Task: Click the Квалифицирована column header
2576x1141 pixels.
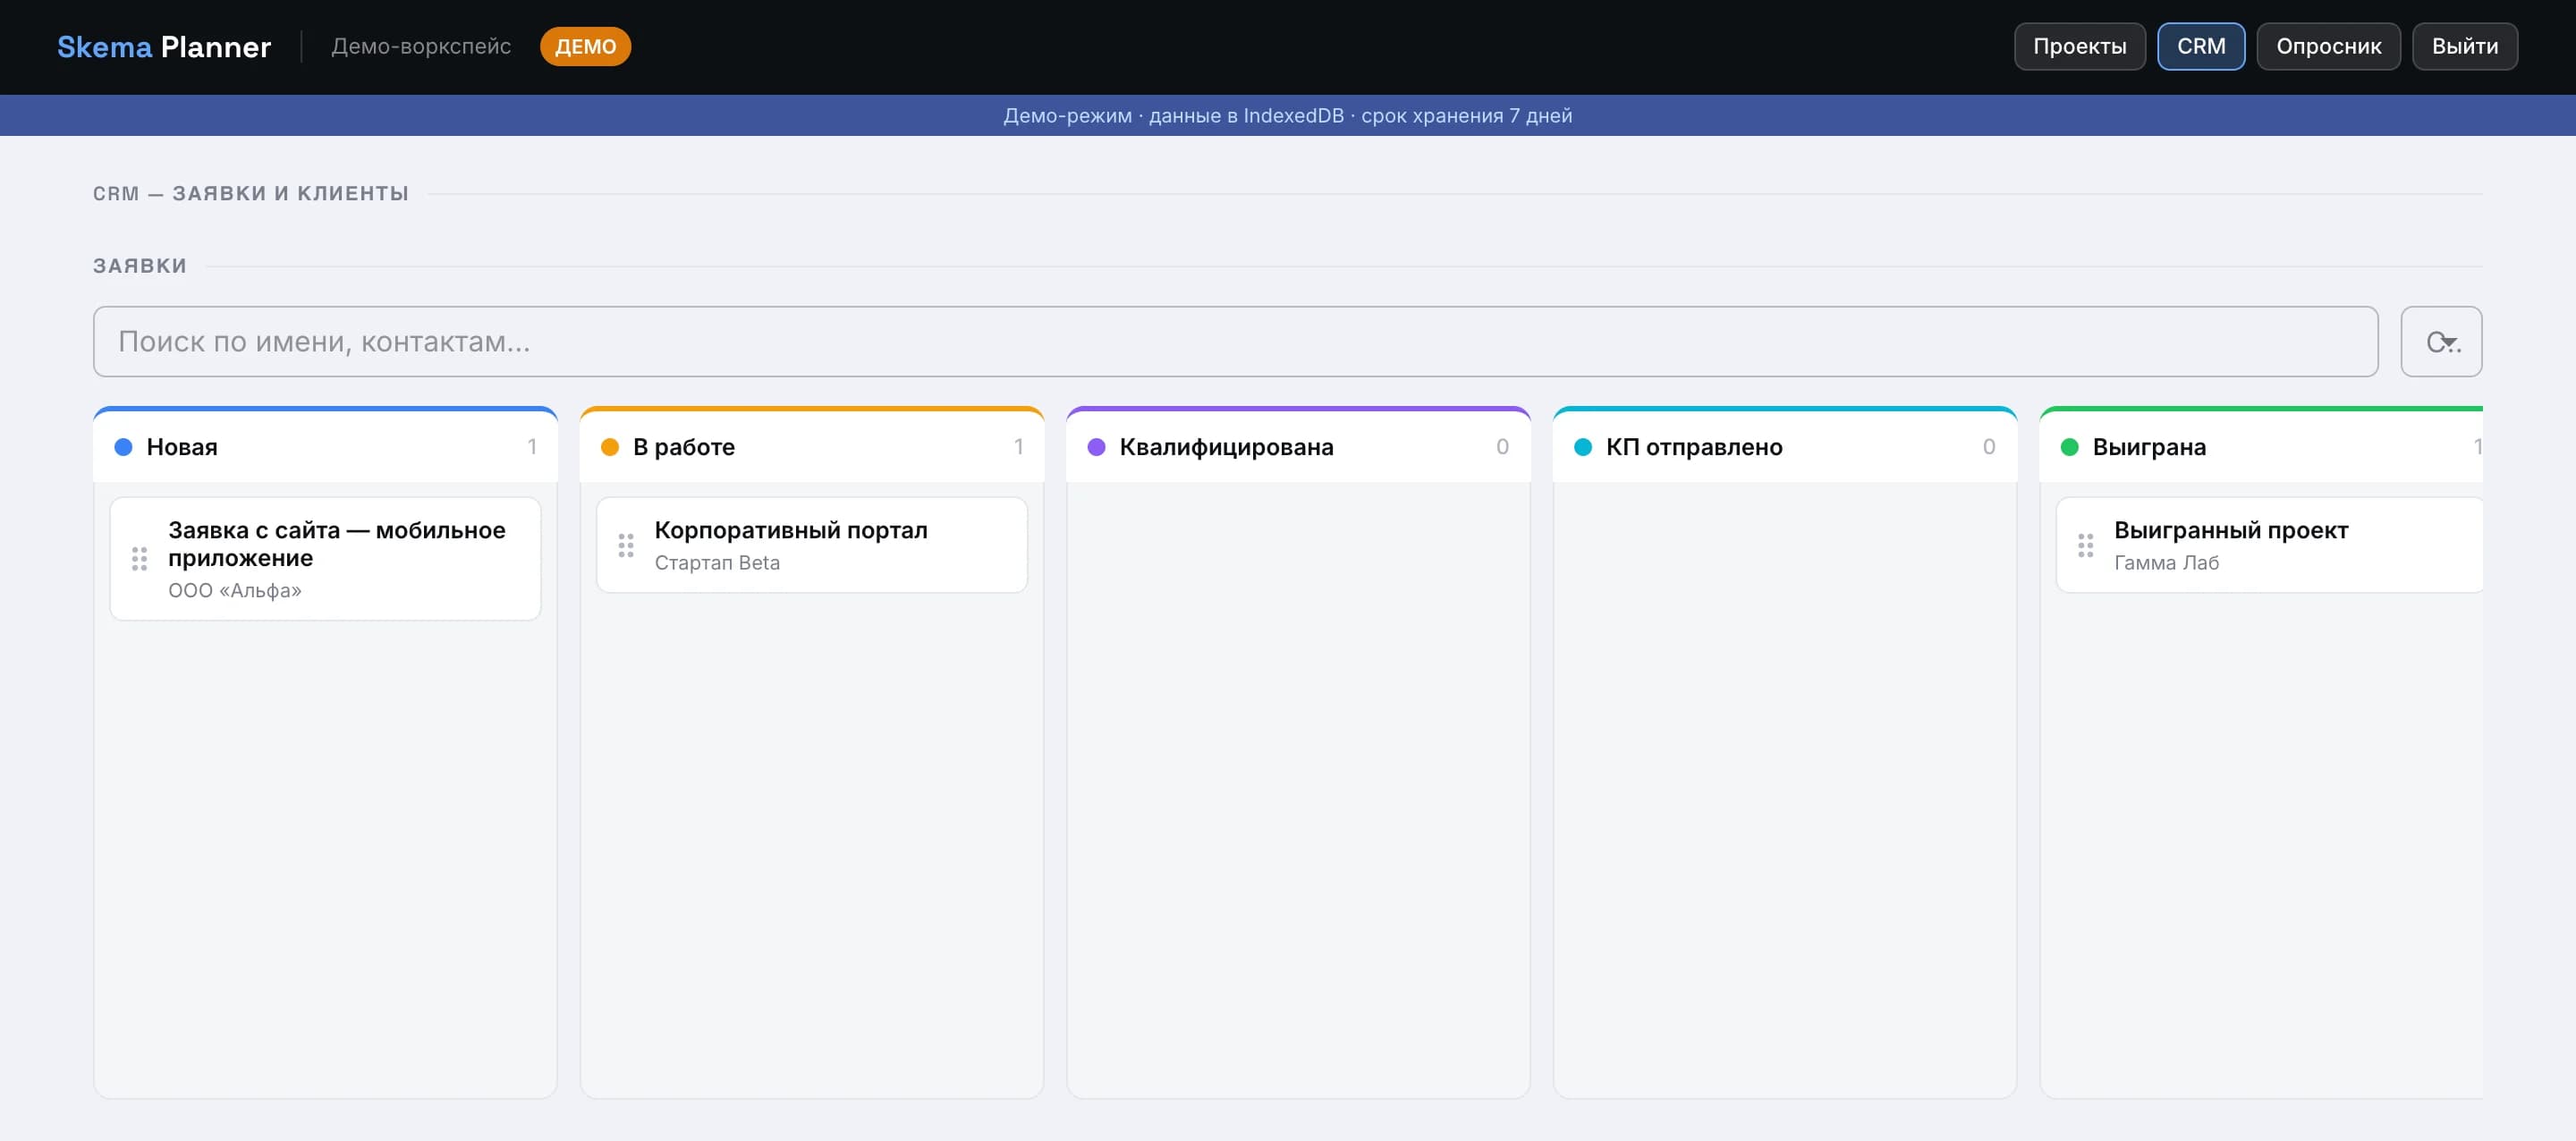Action: [1298, 447]
